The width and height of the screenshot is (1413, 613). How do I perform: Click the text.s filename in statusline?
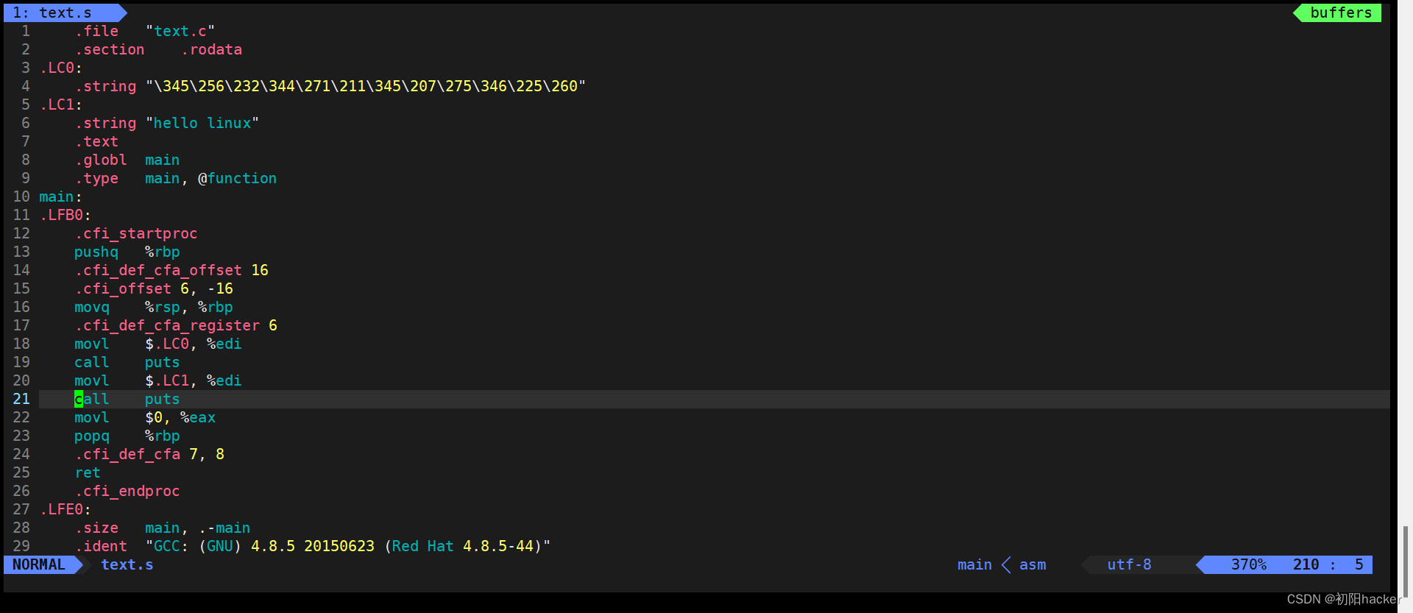tap(127, 564)
